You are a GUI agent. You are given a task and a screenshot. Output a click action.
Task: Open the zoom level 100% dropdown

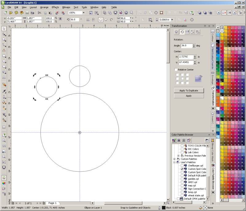pyautogui.click(x=84, y=13)
